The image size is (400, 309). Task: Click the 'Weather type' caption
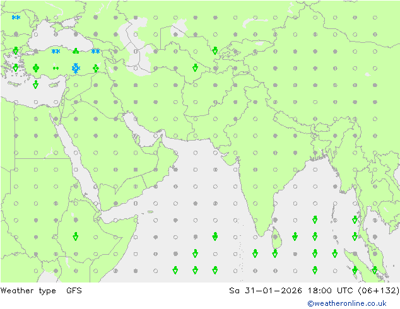tap(28, 291)
